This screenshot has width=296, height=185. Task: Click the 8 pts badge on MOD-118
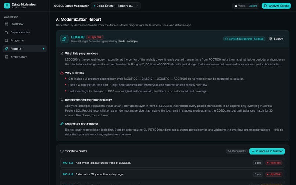[x=258, y=163]
